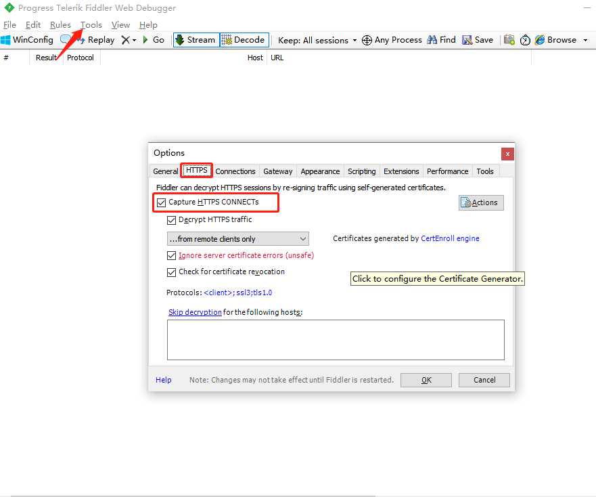Switch to Extensions tab
Screen dimensions: 596x497
click(x=401, y=171)
